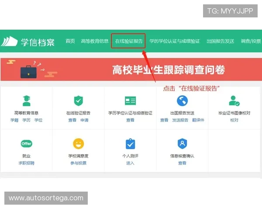Click 进入 under 个人测评
Screen dimensions: 262x209
(x=130, y=163)
